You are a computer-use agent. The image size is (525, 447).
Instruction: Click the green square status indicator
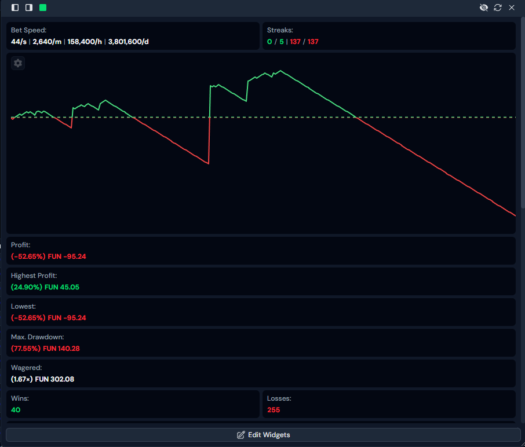tap(42, 8)
